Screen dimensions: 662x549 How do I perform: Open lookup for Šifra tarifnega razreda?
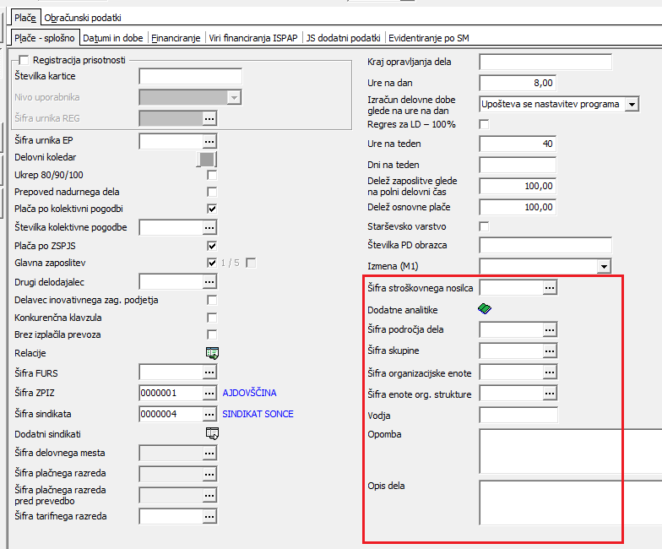[209, 516]
